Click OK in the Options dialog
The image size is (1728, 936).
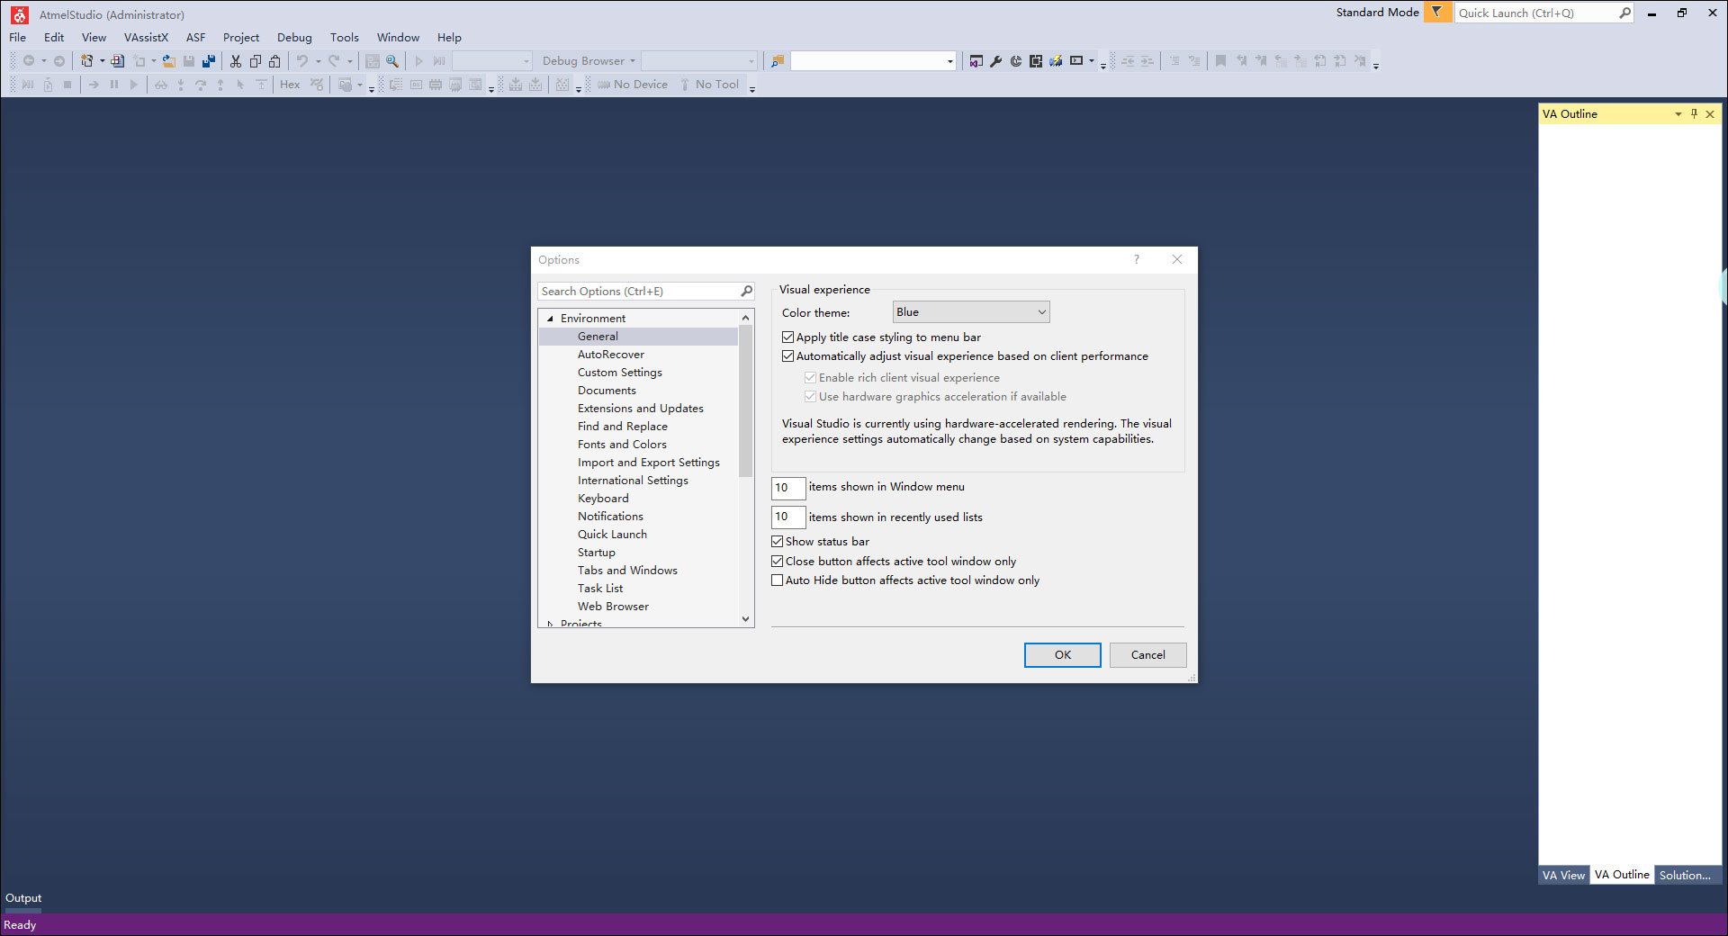coord(1063,655)
